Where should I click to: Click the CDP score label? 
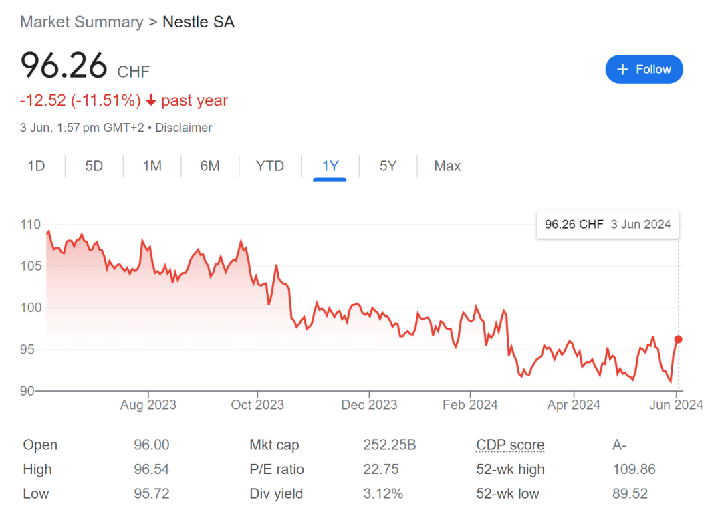510,445
